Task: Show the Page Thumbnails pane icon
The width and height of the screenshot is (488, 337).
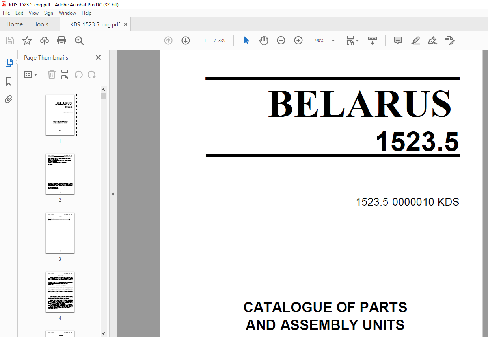Action: click(9, 63)
